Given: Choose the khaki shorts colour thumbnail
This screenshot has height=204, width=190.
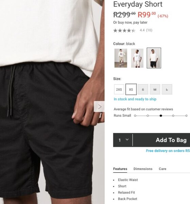Looking at the screenshot, I should [x=121, y=58].
